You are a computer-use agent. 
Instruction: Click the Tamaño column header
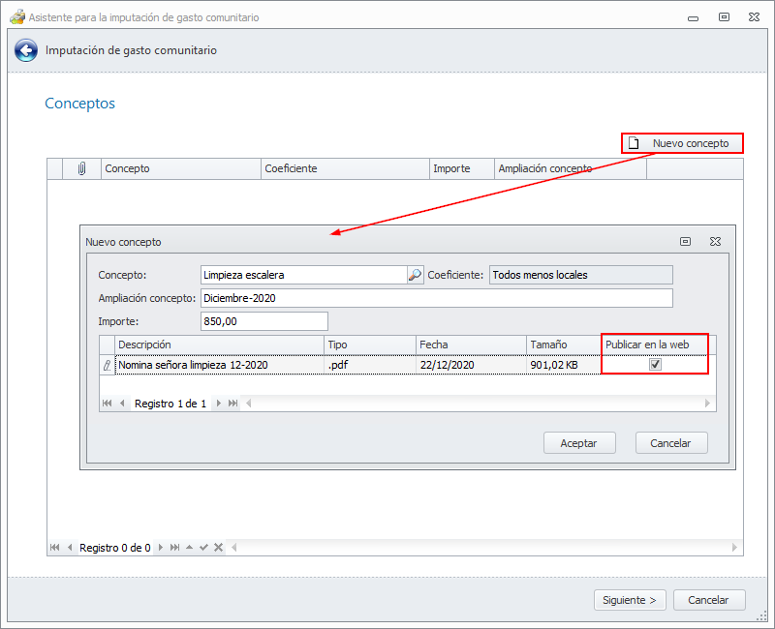point(564,344)
